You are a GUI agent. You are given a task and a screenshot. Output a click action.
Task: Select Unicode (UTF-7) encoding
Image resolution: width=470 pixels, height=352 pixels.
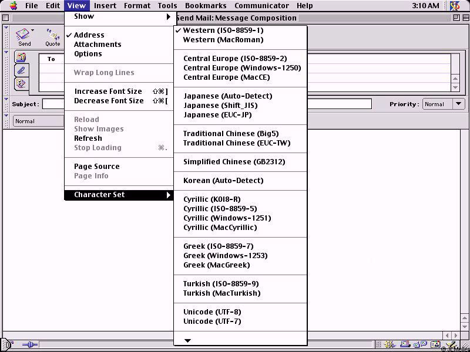pos(240,321)
